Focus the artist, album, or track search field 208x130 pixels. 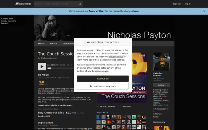pyautogui.click(x=58, y=4)
